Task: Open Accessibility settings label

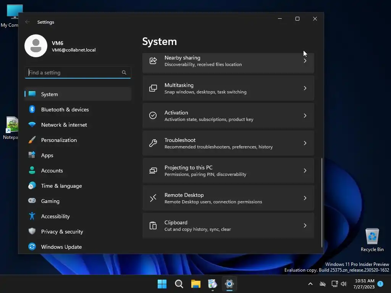Action: [55, 216]
